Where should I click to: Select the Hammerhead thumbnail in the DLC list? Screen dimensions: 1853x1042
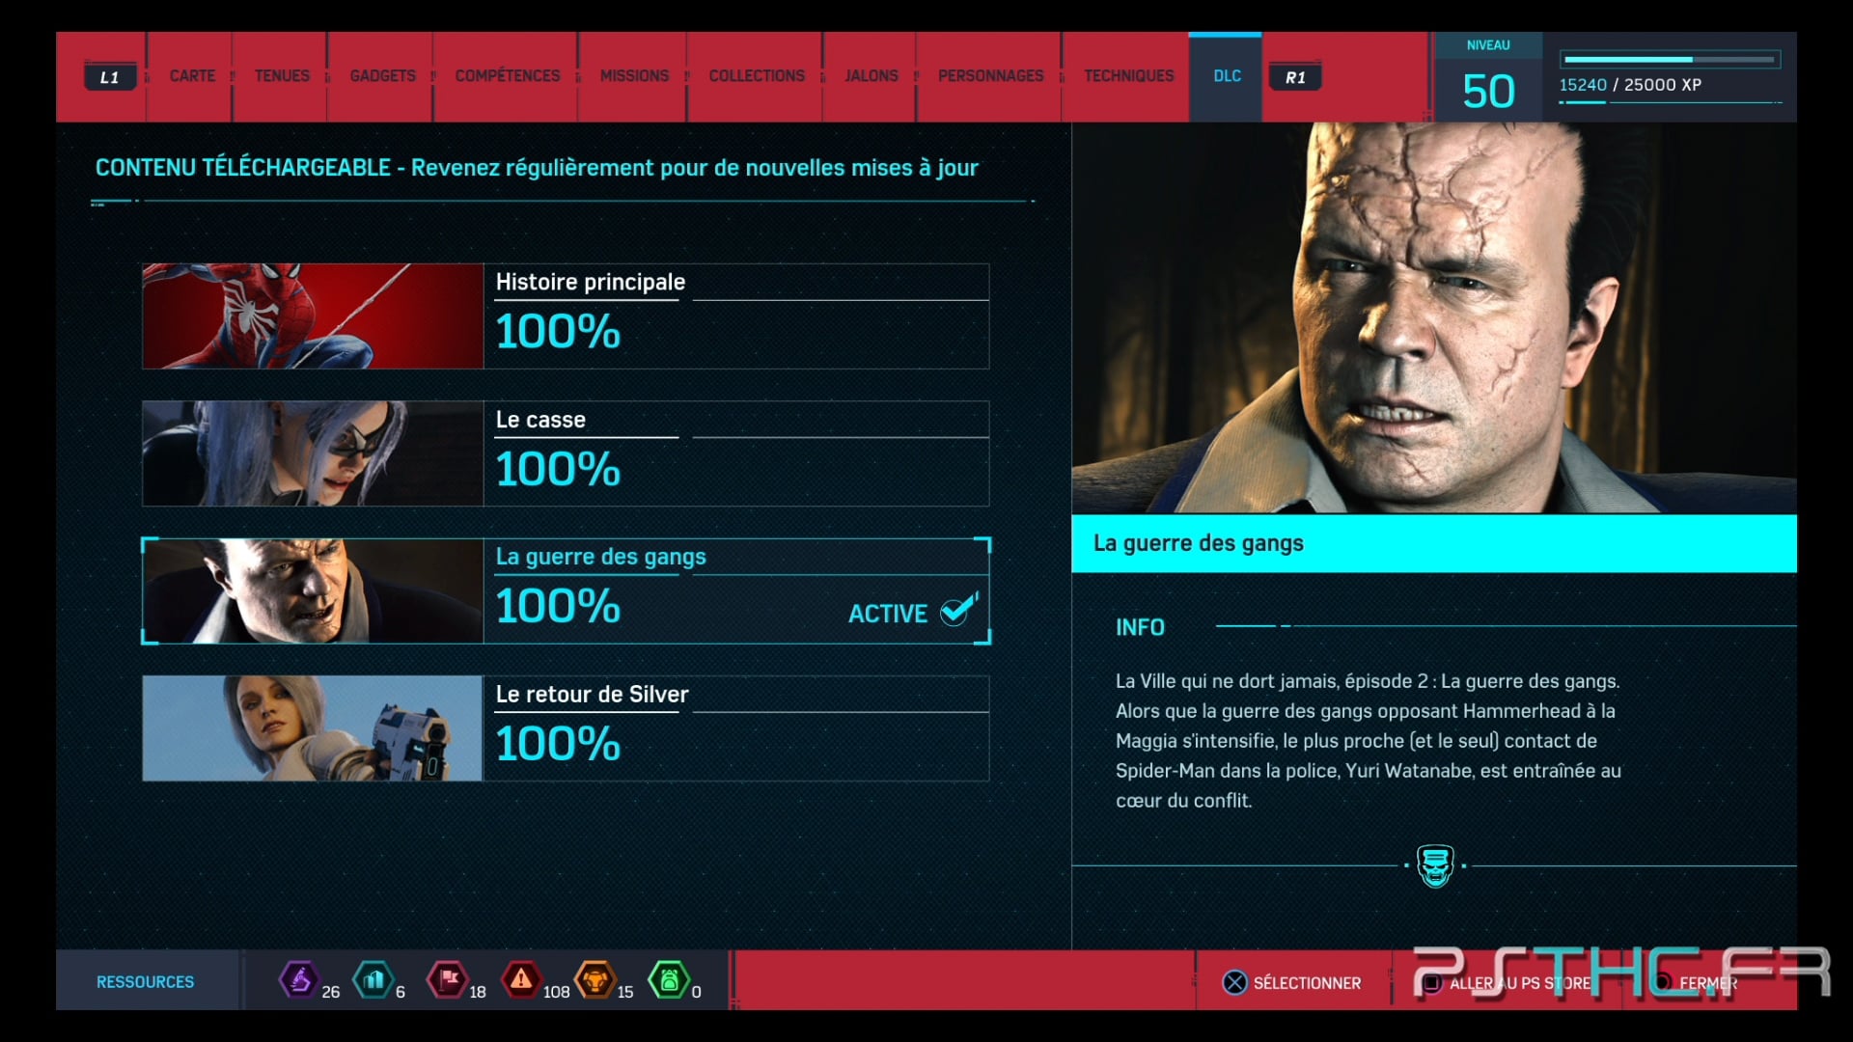point(313,590)
